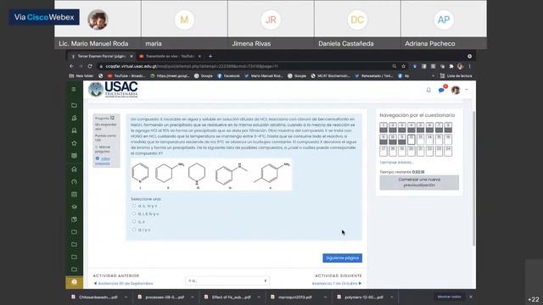
Task: Click the calendar icon in green sidebar
Action: (x=74, y=194)
